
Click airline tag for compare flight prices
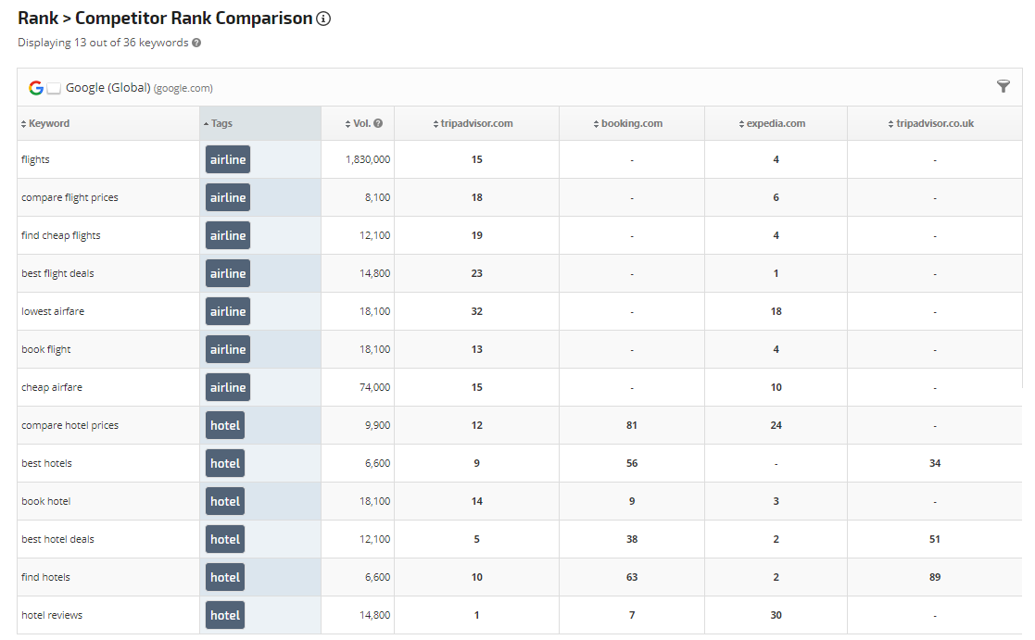(228, 197)
